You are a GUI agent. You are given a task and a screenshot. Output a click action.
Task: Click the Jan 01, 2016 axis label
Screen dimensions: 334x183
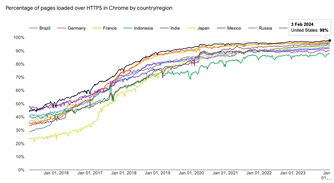tap(56, 173)
